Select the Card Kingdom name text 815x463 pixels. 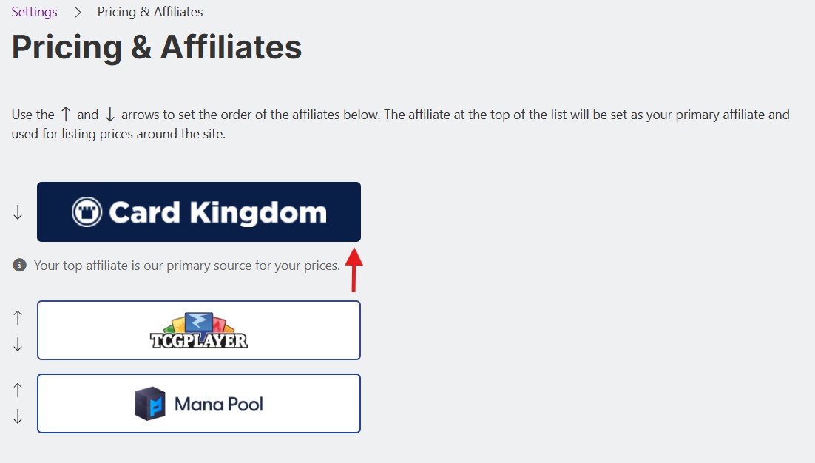[x=217, y=213]
